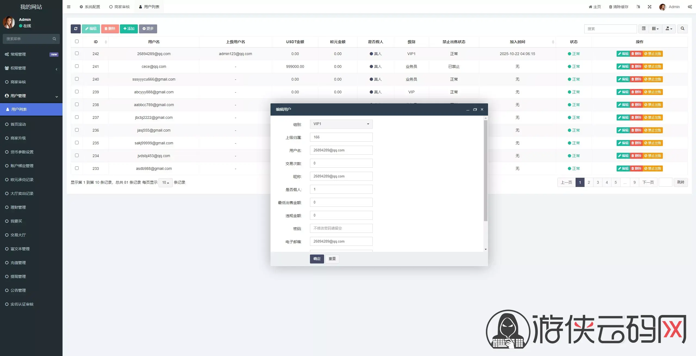
Task: Open the columns grid dropdown
Action: coord(655,28)
